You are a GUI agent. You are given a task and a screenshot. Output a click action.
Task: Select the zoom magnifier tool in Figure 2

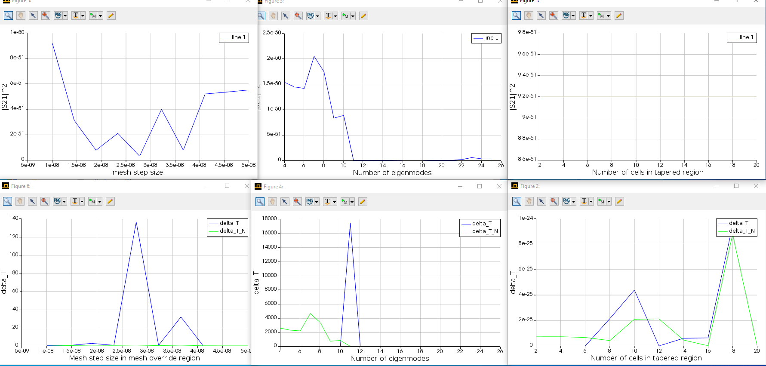pos(517,201)
